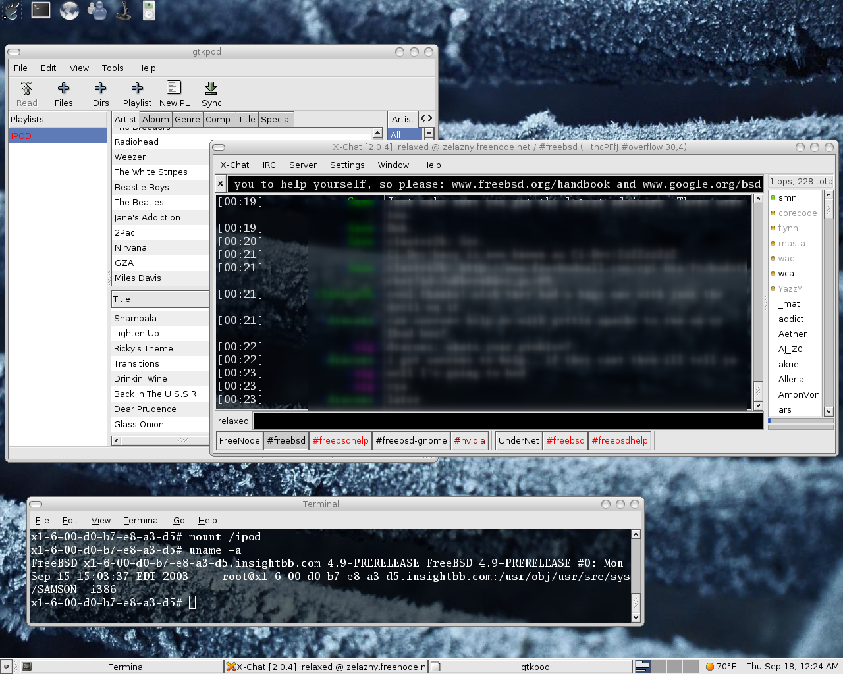The image size is (843, 674).
Task: Launch terminal from top panel icon
Action: click(41, 11)
